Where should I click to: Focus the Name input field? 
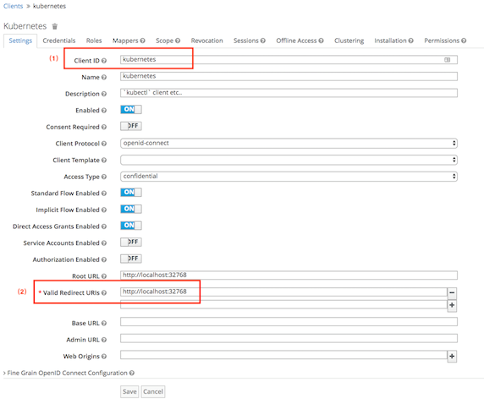[x=289, y=76]
